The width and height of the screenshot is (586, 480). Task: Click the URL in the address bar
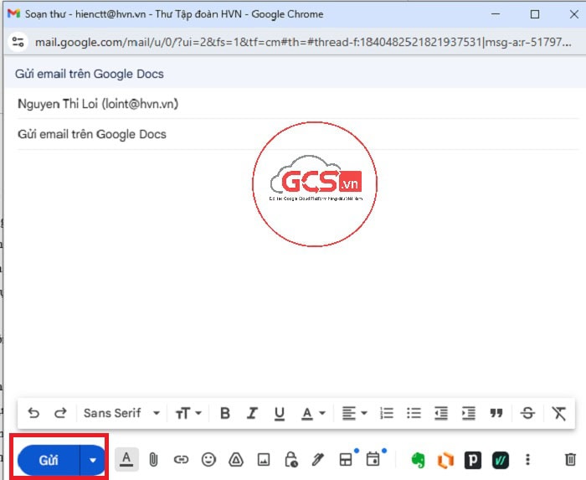(303, 42)
